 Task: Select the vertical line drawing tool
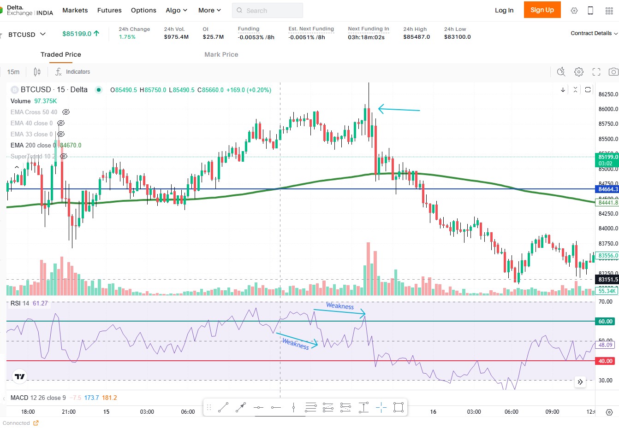click(x=293, y=407)
